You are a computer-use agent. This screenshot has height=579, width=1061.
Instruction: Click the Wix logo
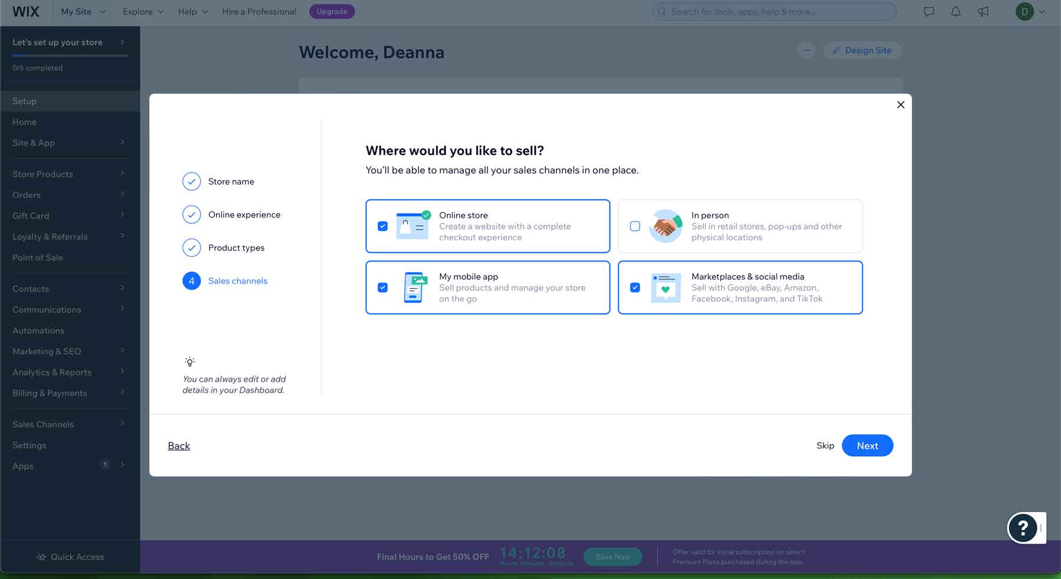coord(25,11)
